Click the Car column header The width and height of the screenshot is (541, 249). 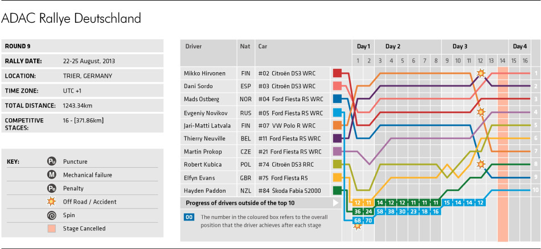click(x=263, y=47)
